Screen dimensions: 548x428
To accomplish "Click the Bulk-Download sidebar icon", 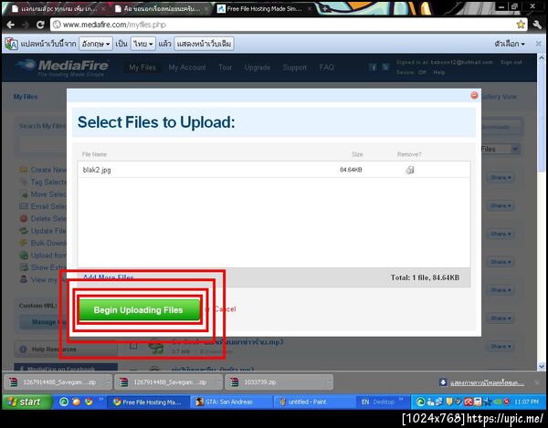I will (24, 243).
